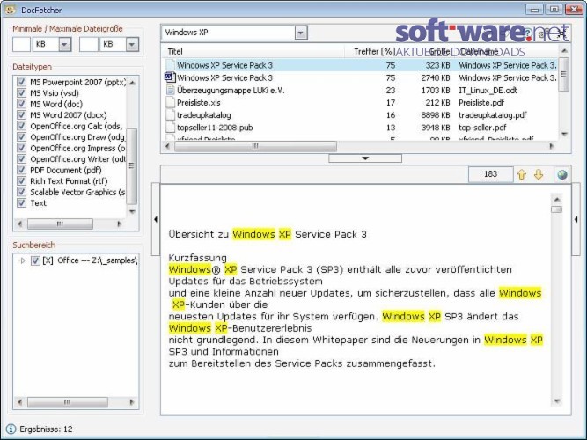
Task: Toggle the MS Word (doc) checkbox
Action: click(x=21, y=104)
